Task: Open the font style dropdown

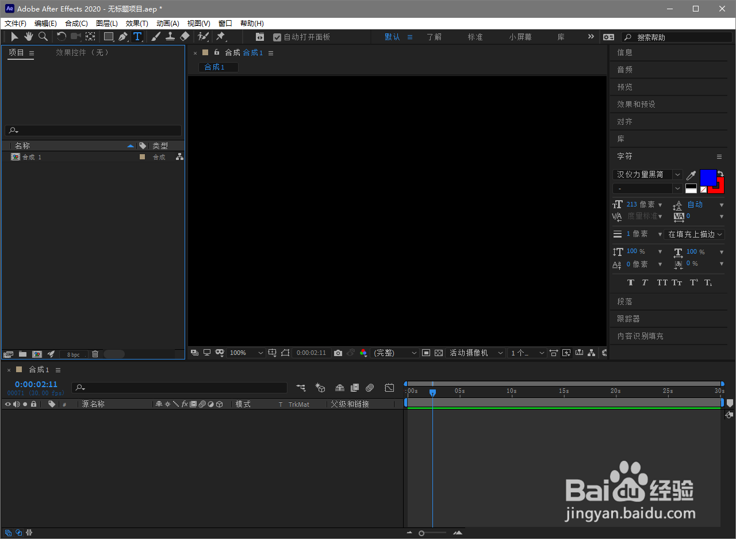Action: (647, 189)
